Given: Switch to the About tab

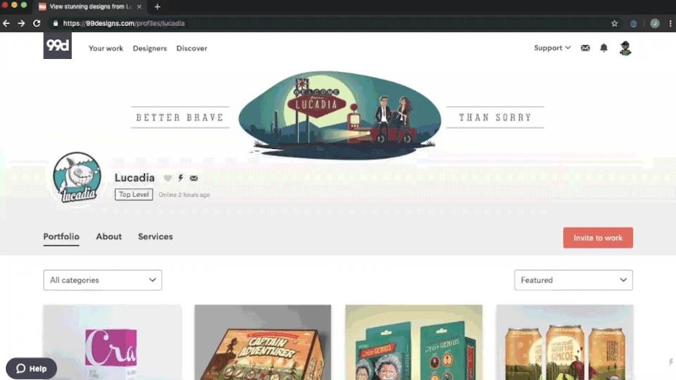Looking at the screenshot, I should [x=109, y=237].
